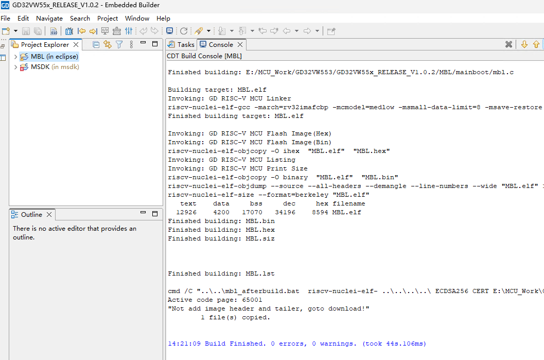The height and width of the screenshot is (360, 544).
Task: Open Project Explorer View Menu (three dots)
Action: (131, 45)
